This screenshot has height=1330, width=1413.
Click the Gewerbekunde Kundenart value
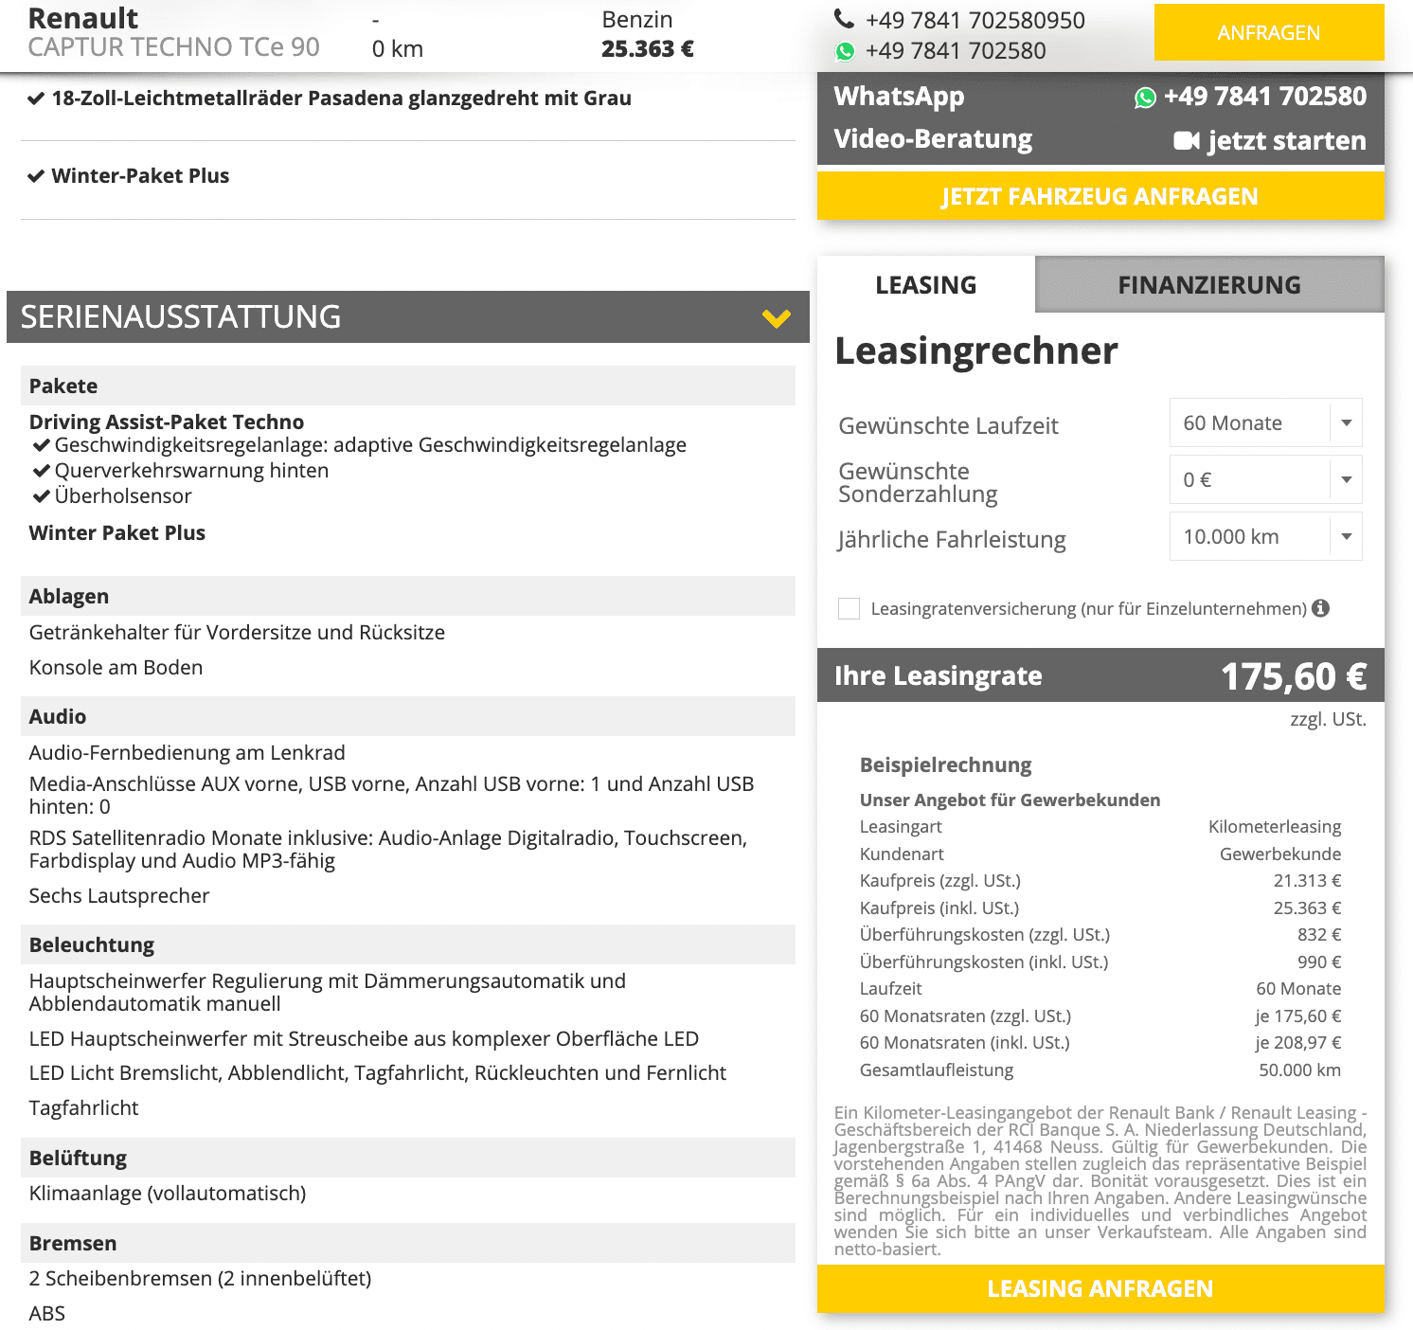click(x=1280, y=854)
